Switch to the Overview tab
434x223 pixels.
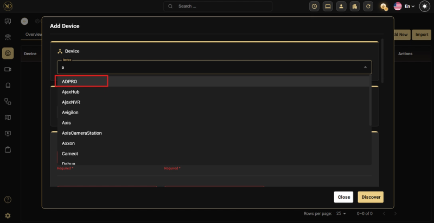pyautogui.click(x=34, y=35)
